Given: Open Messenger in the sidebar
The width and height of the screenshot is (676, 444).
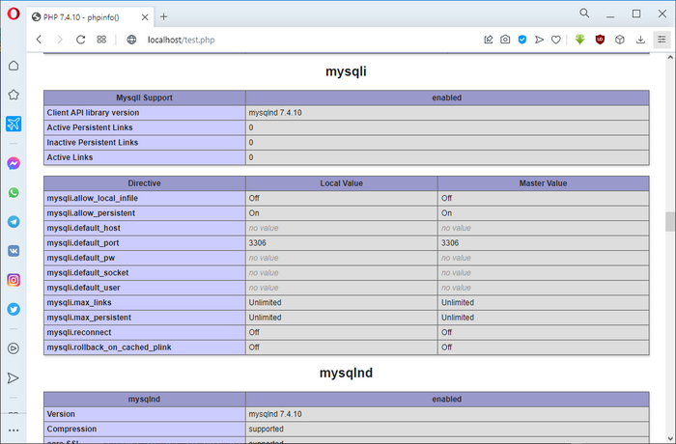Looking at the screenshot, I should [14, 163].
